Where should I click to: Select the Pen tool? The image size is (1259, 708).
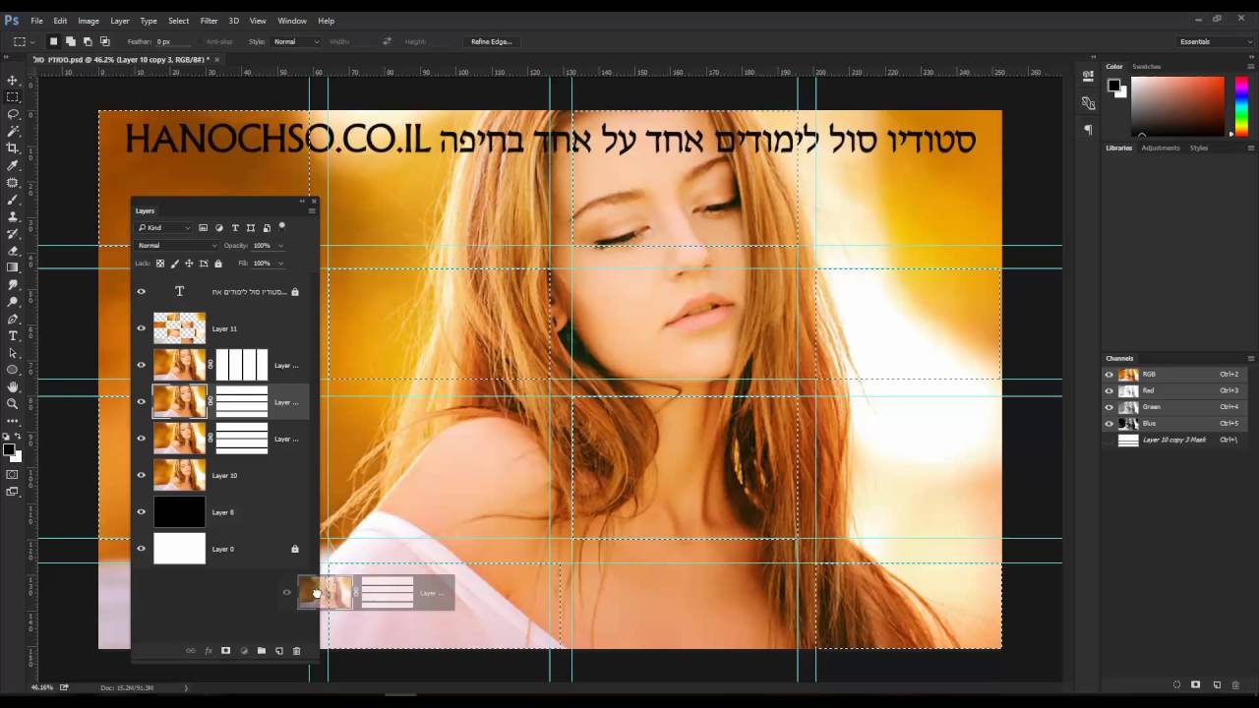point(13,319)
